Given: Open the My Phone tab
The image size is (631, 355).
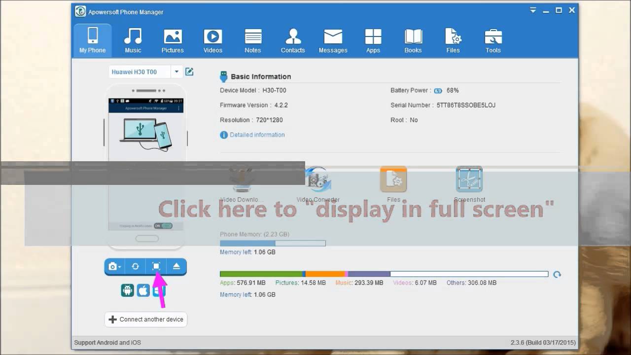Looking at the screenshot, I should pos(93,40).
